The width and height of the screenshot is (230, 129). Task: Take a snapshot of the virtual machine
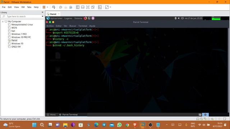coord(61,7)
